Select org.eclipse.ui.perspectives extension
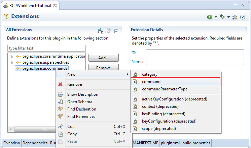The width and height of the screenshot is (251, 148). click(x=42, y=62)
